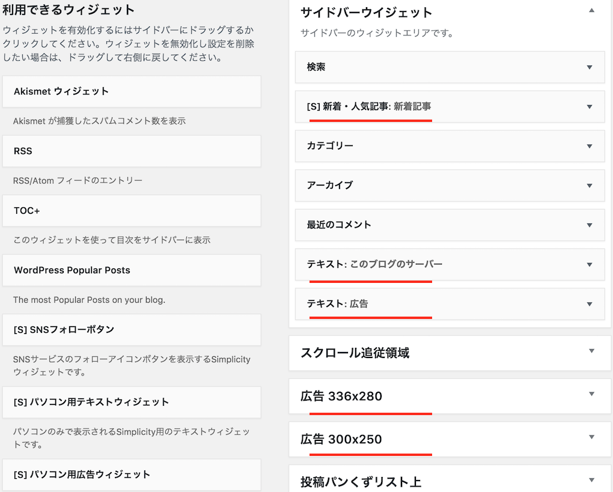Expand the テキスト: 広告 widget arrow
Viewport: 613px width, 492px height.
click(589, 304)
